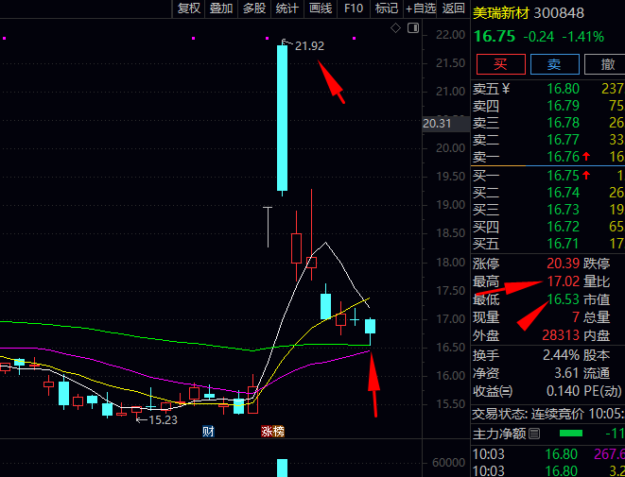Viewport: 625px width, 477px height.
Task: Click stock code 300848
Action: [x=559, y=13]
